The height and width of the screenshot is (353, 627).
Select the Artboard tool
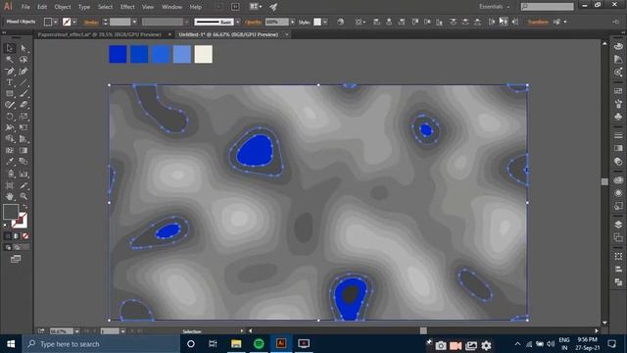coord(10,185)
